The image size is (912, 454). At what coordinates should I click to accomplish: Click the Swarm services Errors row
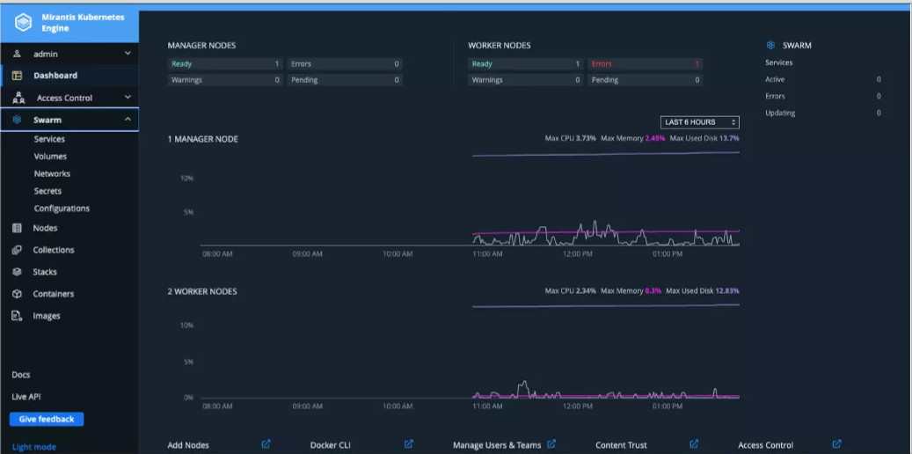click(x=823, y=96)
